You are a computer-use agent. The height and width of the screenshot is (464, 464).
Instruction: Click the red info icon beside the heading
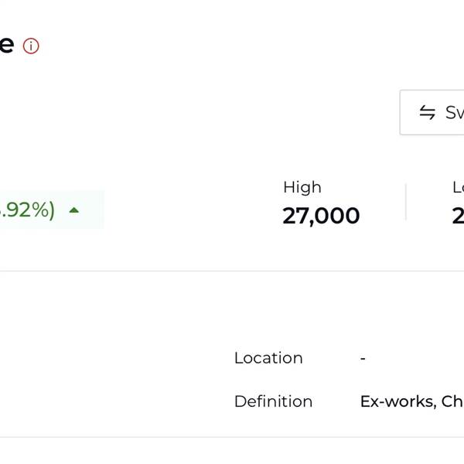pos(31,46)
